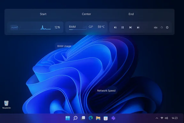
Task: Go to previous track in media widget
Action: 115,28
